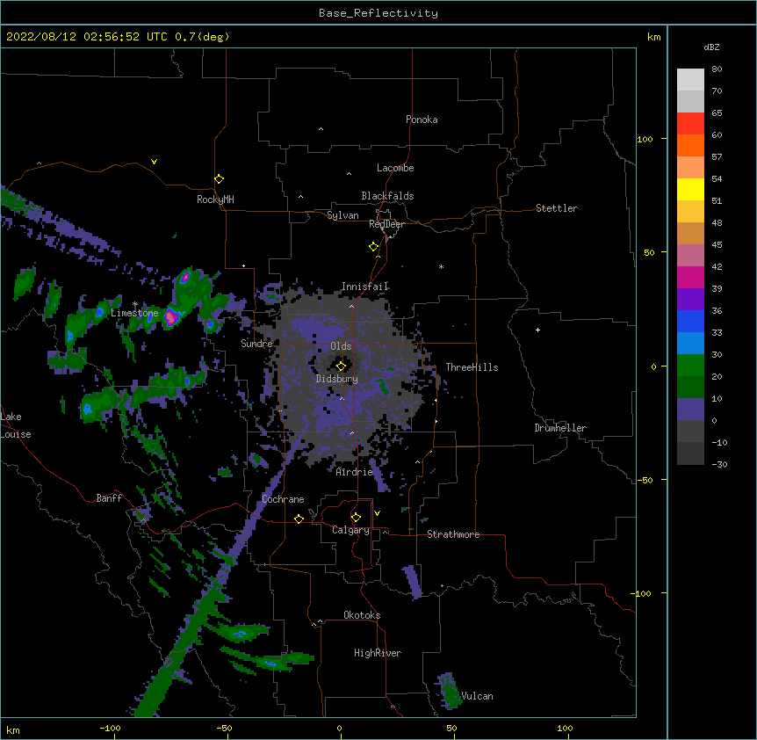Click the ThreeHills label
Image resolution: width=757 pixels, height=740 pixels.
coord(472,367)
